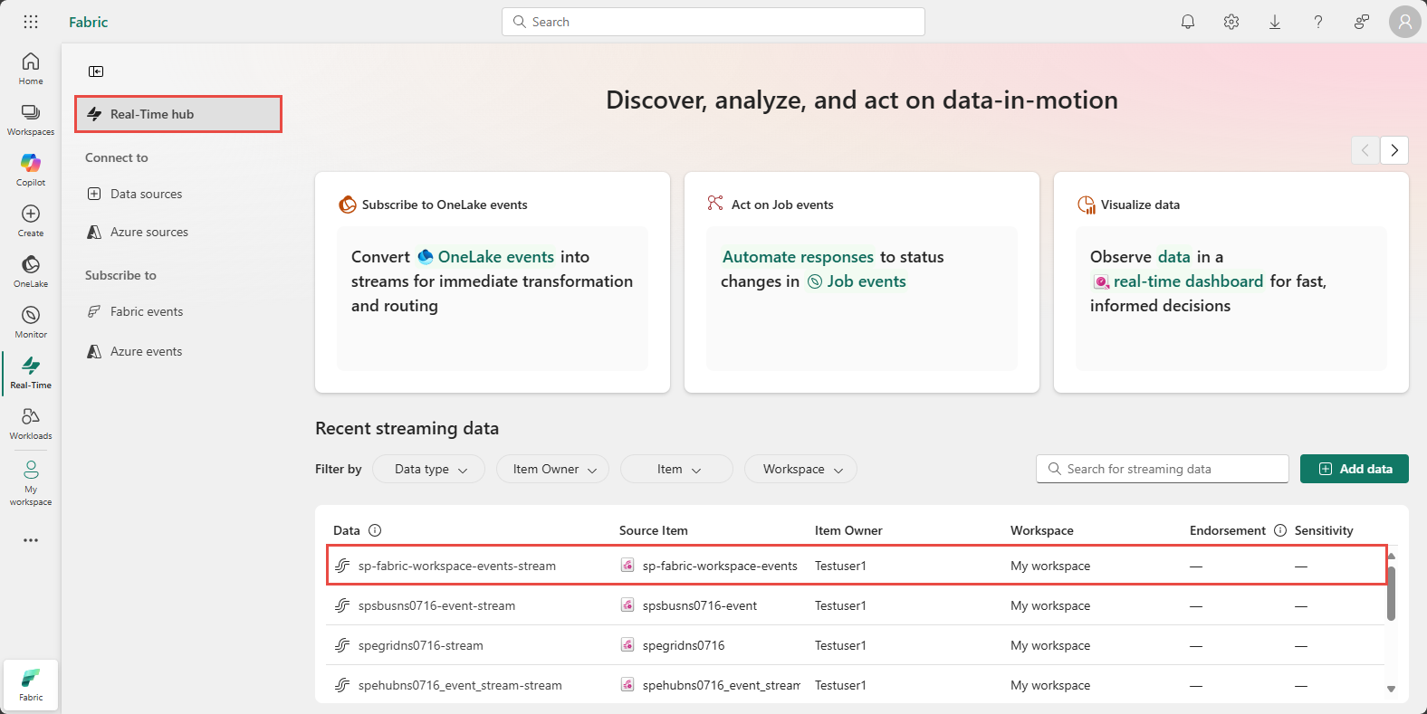Open notifications bell icon
The height and width of the screenshot is (714, 1427).
click(x=1188, y=22)
